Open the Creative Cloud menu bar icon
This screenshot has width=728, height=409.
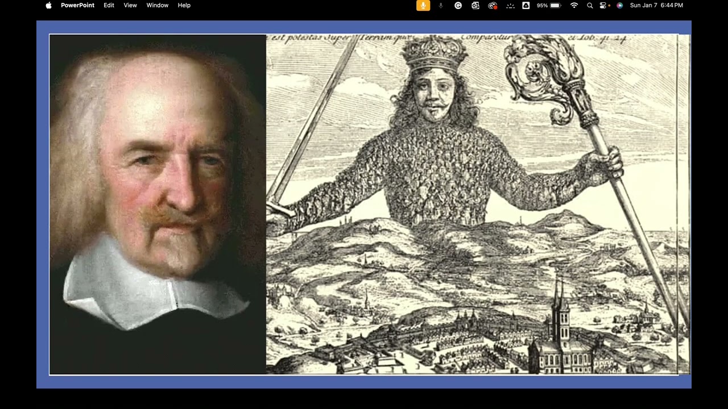click(493, 5)
